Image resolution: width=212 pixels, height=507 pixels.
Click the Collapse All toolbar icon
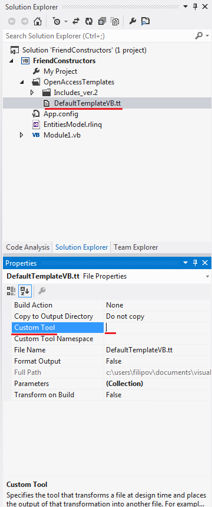(x=102, y=21)
